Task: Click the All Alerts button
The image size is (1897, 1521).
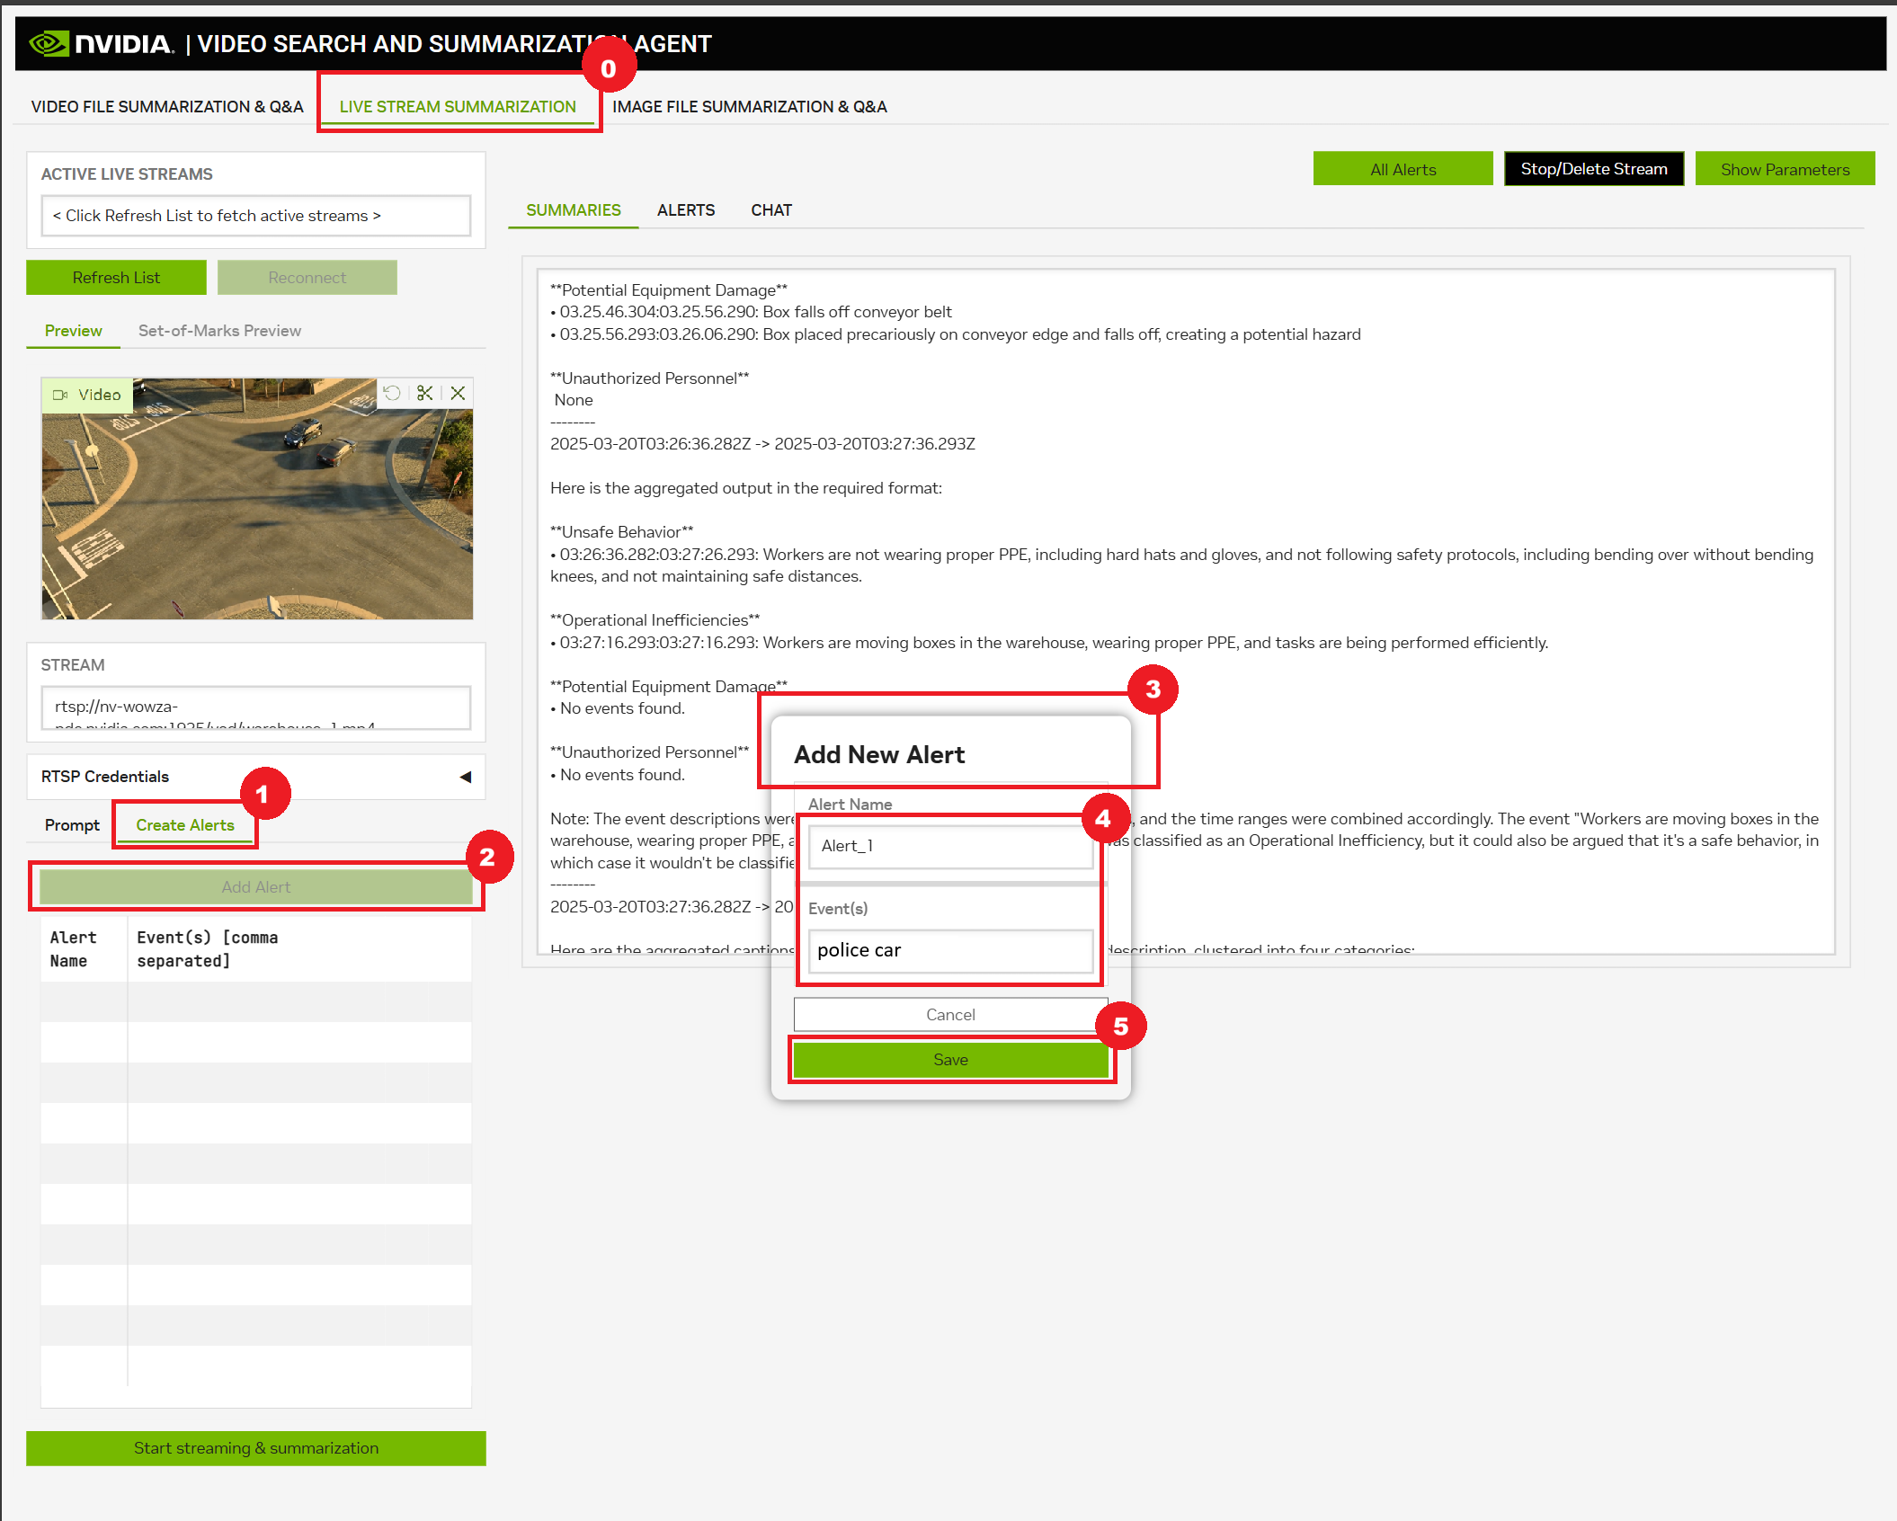Action: (1403, 168)
